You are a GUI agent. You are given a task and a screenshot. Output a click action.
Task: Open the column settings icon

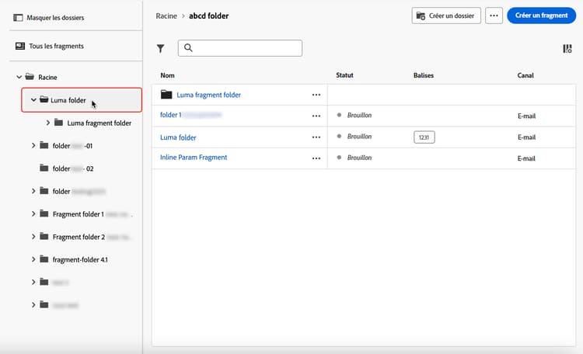pos(567,49)
